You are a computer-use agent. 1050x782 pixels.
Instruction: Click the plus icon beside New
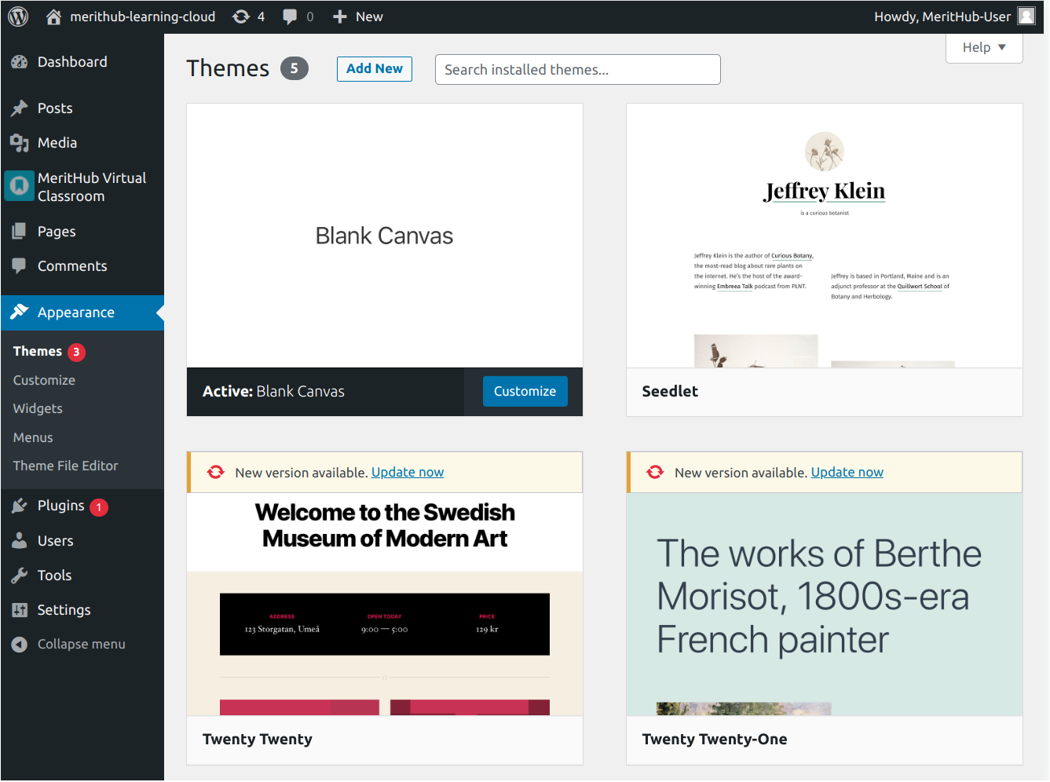(339, 16)
